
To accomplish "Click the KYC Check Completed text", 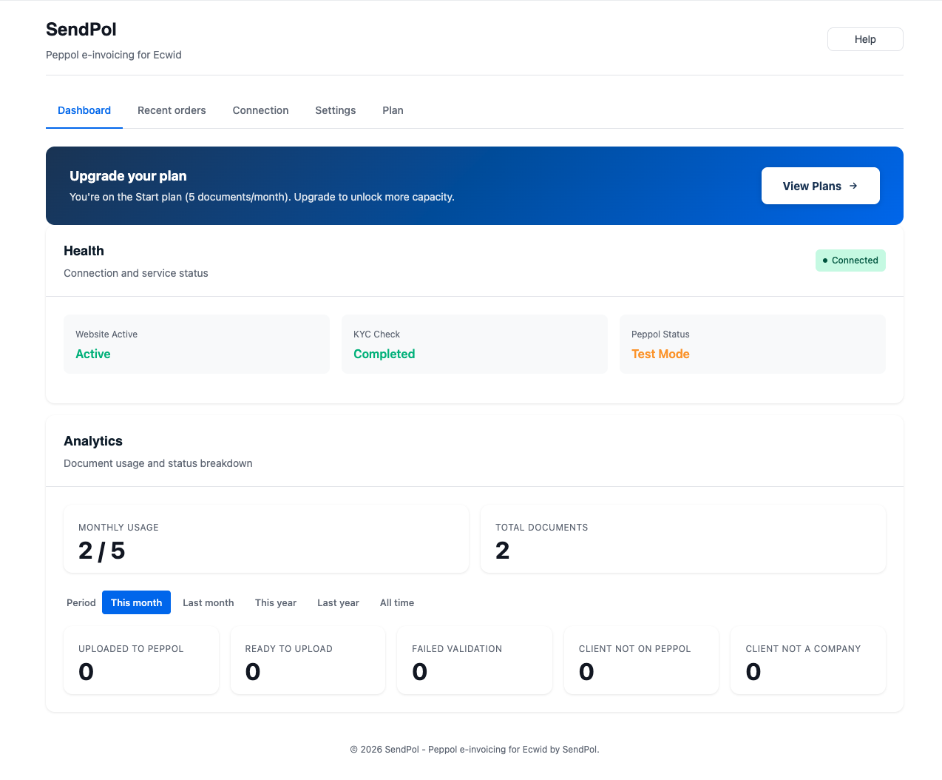I will point(384,354).
